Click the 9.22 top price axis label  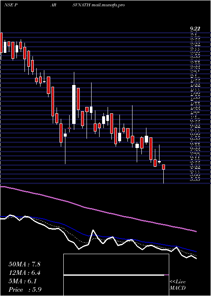(195, 29)
